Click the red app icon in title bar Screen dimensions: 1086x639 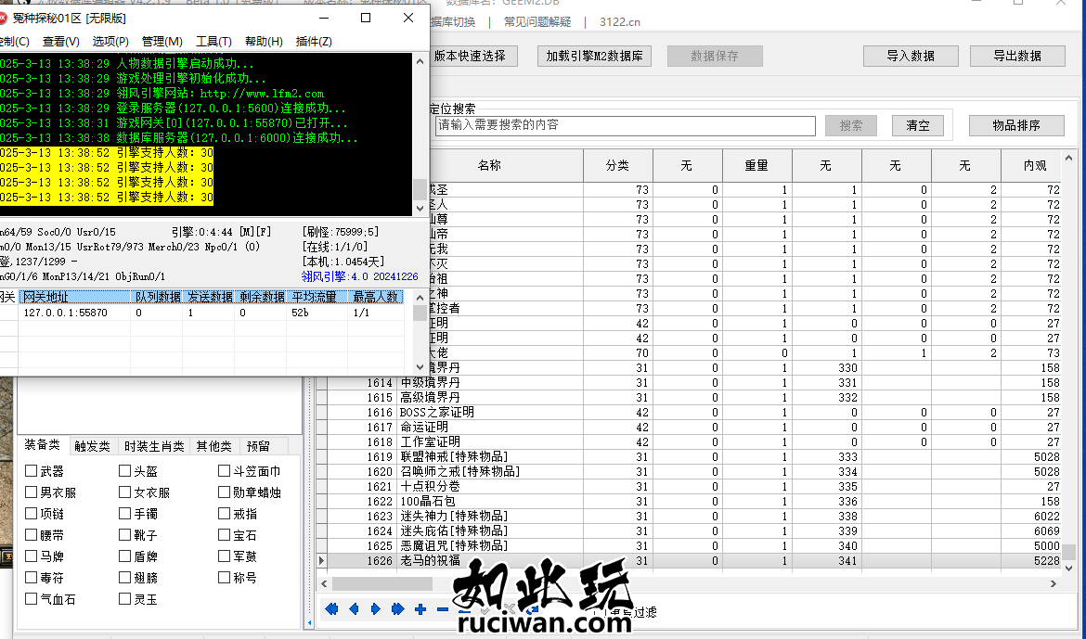pos(3,18)
